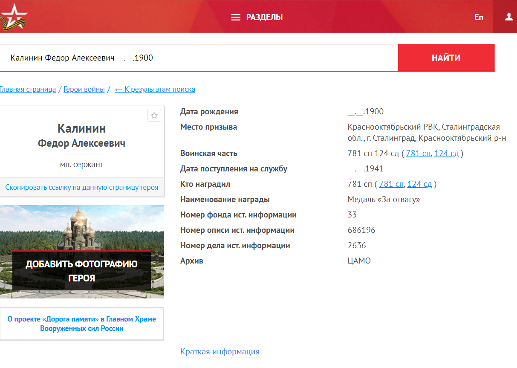Click the Федор Алексеевич name text
The height and width of the screenshot is (368, 517).
82,143
